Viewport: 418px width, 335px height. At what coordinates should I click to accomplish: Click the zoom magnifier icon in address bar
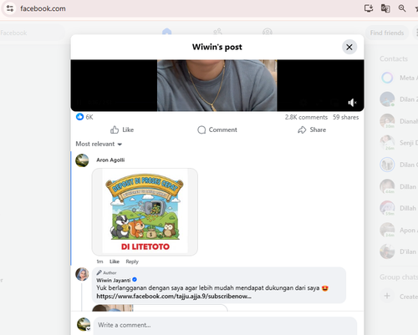pyautogui.click(x=402, y=8)
